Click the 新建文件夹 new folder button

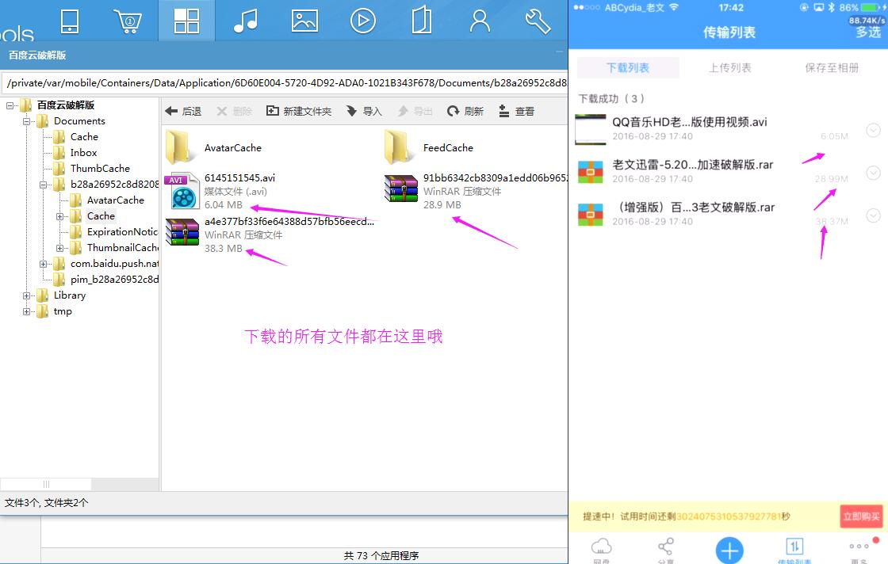coord(299,112)
